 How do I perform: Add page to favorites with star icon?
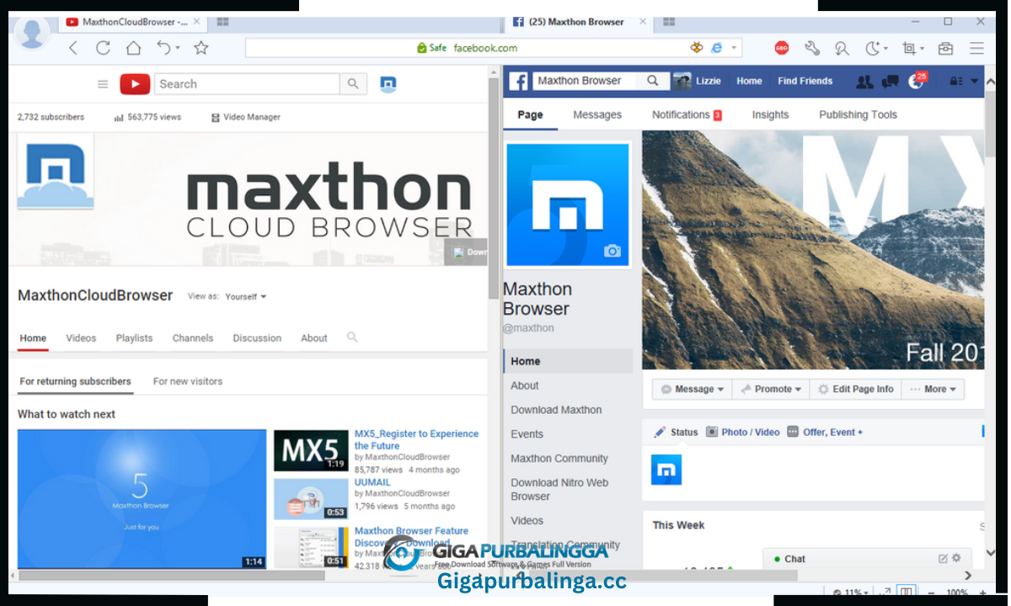click(201, 48)
